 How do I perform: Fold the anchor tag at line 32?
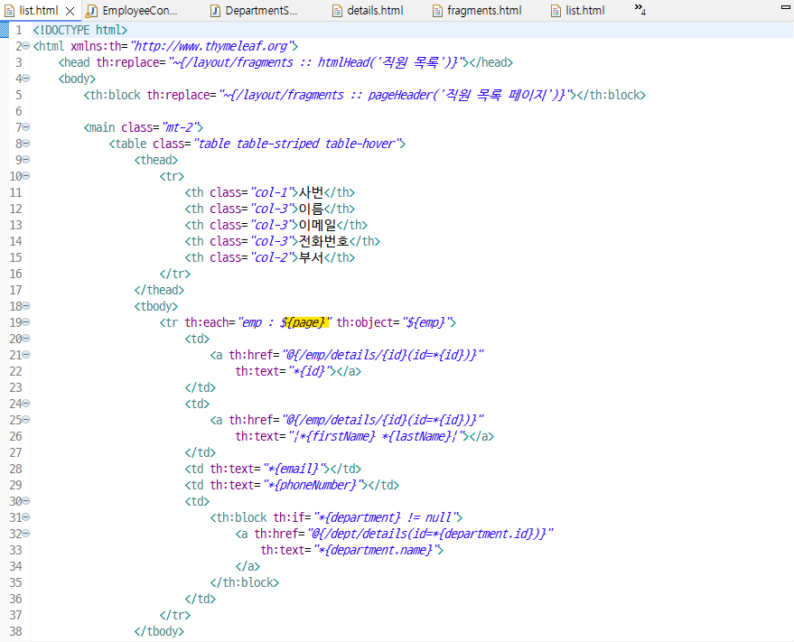(x=26, y=533)
